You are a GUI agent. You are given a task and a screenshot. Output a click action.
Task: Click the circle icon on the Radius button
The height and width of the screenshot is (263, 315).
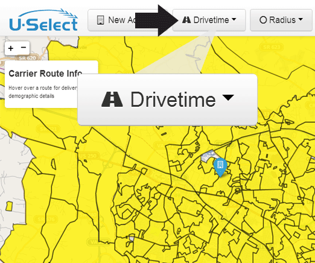(263, 20)
